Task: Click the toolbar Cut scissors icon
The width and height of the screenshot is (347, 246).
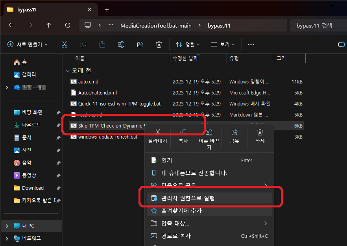Action: coord(65,44)
